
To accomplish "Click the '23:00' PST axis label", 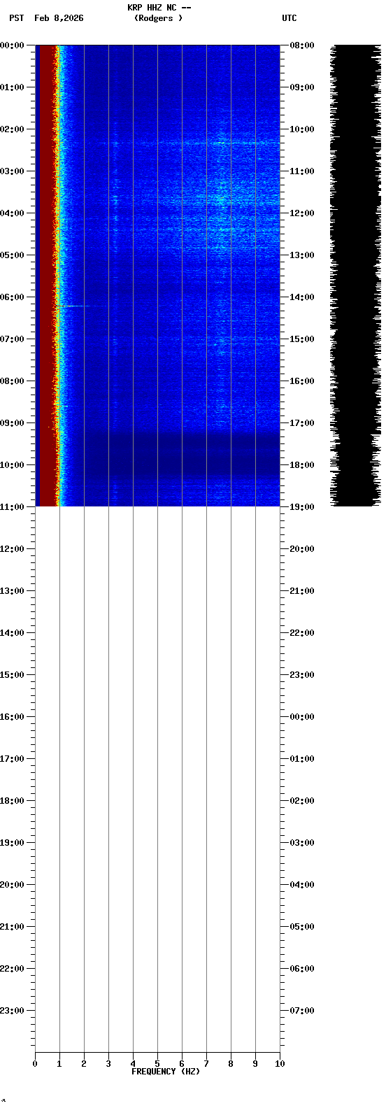I will pos(12,1011).
